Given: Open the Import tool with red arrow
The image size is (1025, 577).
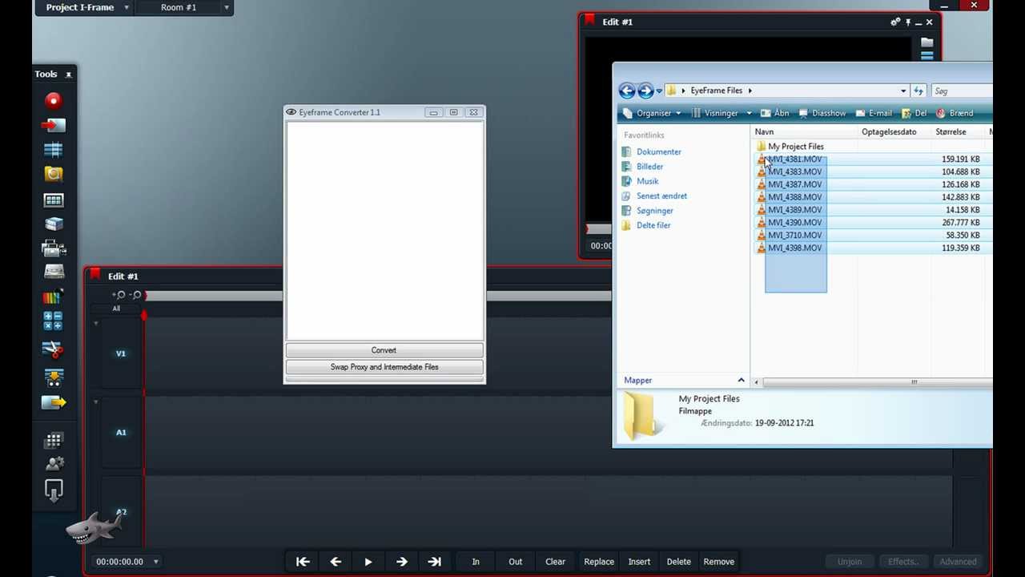Looking at the screenshot, I should [x=53, y=125].
